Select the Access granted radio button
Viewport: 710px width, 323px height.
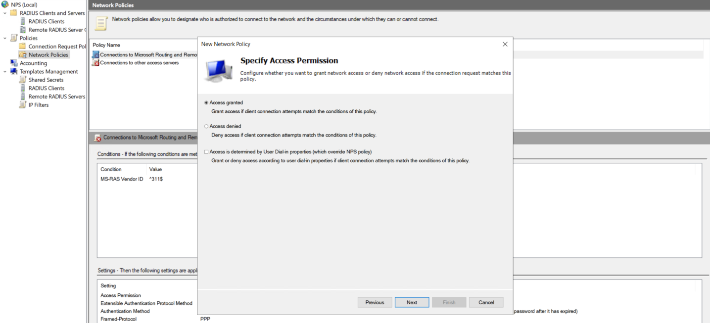tap(206, 103)
